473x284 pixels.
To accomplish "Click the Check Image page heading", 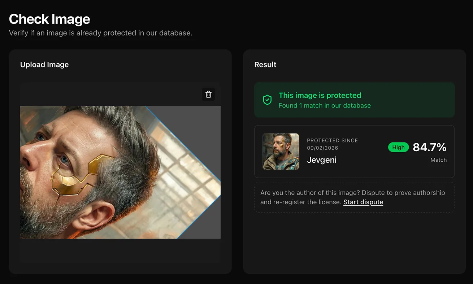I will [x=49, y=19].
